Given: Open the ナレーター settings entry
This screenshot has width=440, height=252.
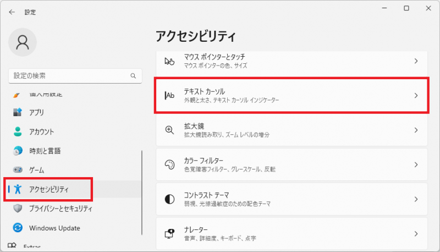Looking at the screenshot, I should click(291, 234).
